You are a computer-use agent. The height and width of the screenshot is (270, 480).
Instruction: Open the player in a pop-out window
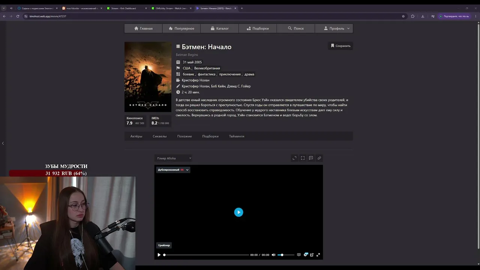click(x=312, y=255)
